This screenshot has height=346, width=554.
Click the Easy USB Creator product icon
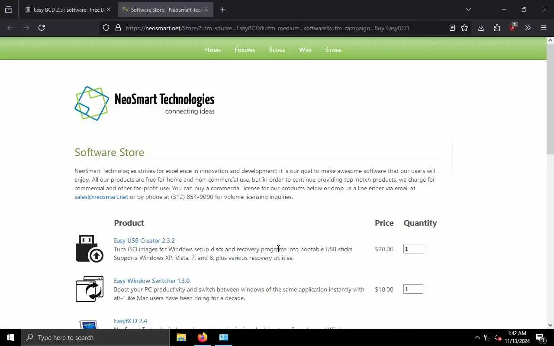click(x=90, y=248)
